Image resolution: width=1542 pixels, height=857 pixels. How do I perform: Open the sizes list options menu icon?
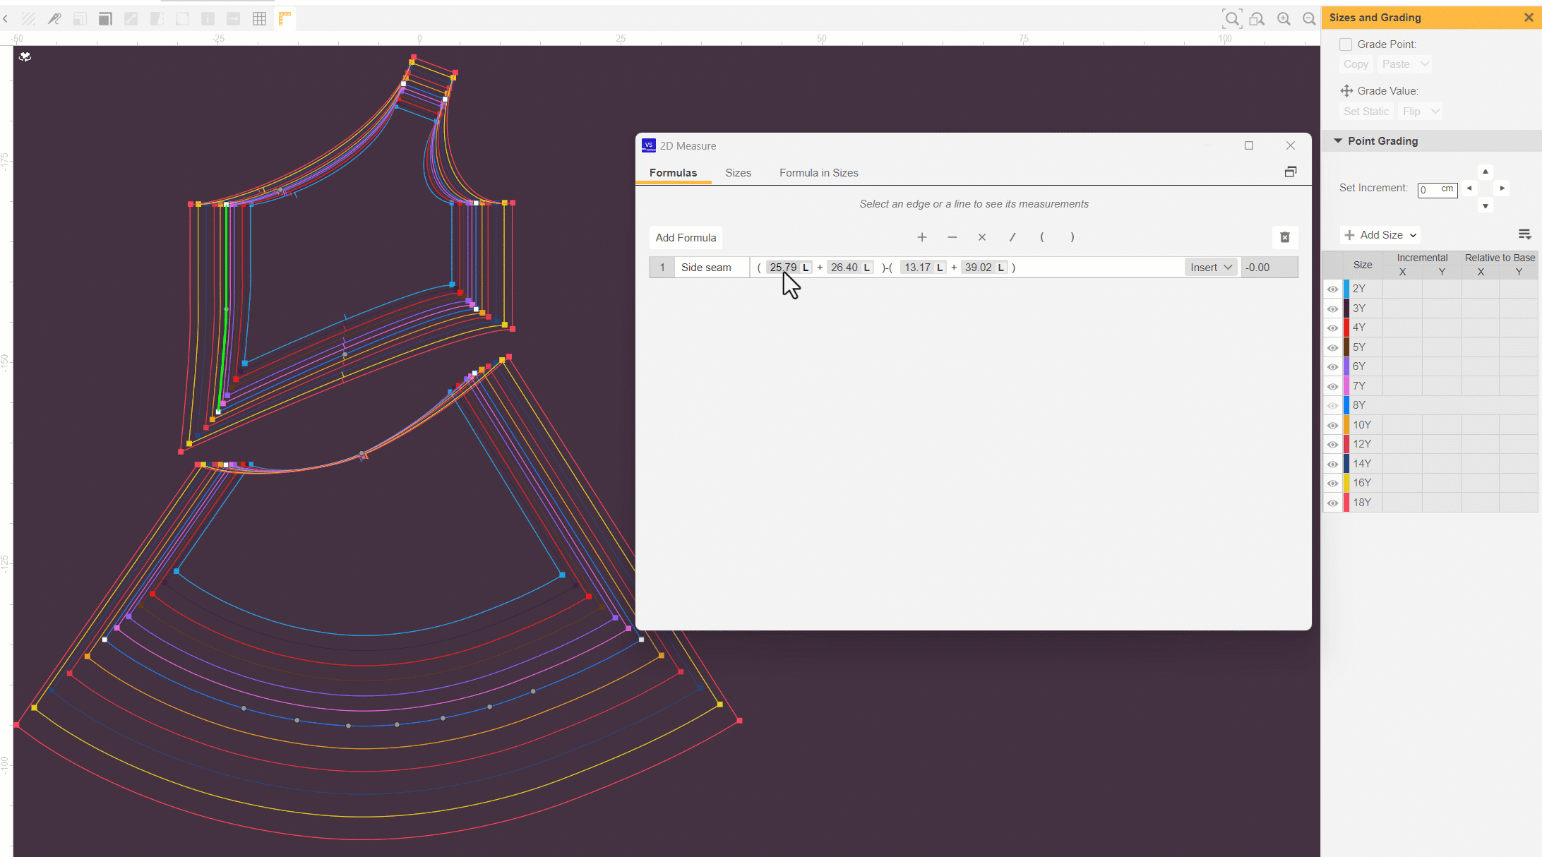(1525, 234)
